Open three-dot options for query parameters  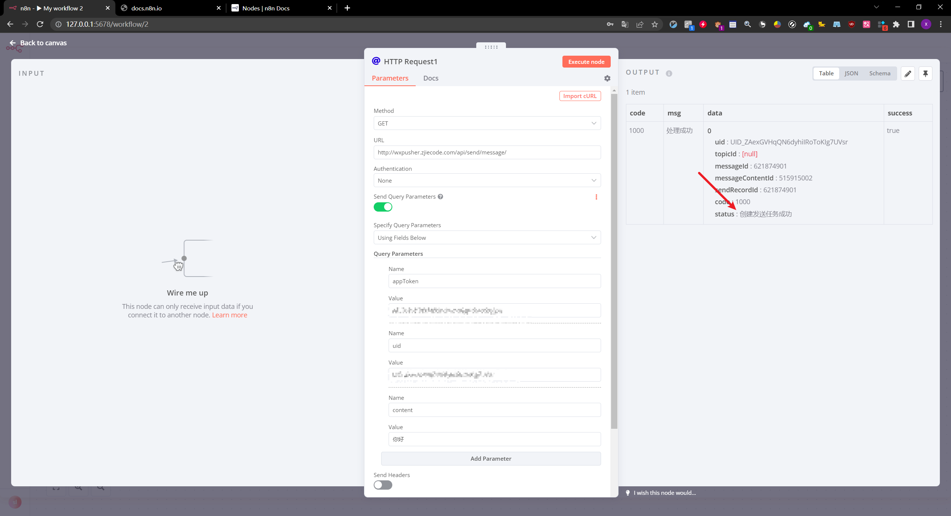596,197
